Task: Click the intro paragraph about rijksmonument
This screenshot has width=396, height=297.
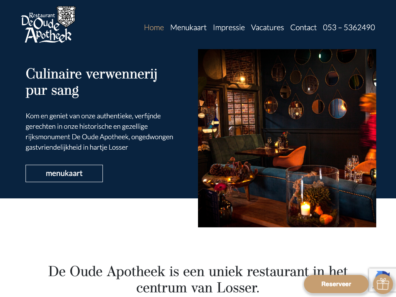Action: [99, 131]
